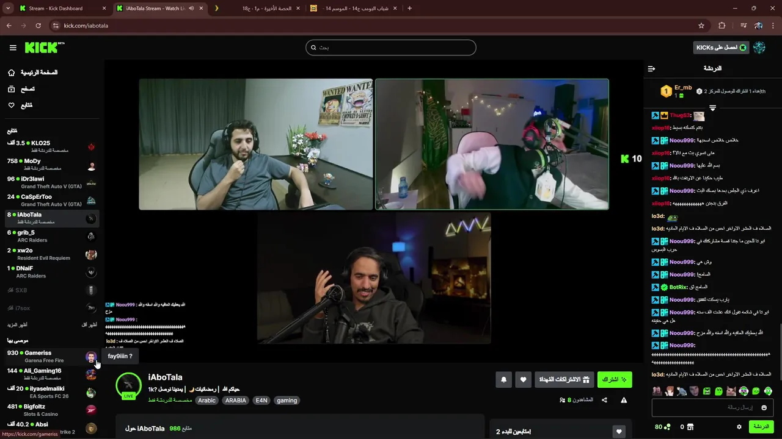782x439 pixels.
Task: Switch to iAboTala Stream browser tab
Action: pos(159,9)
